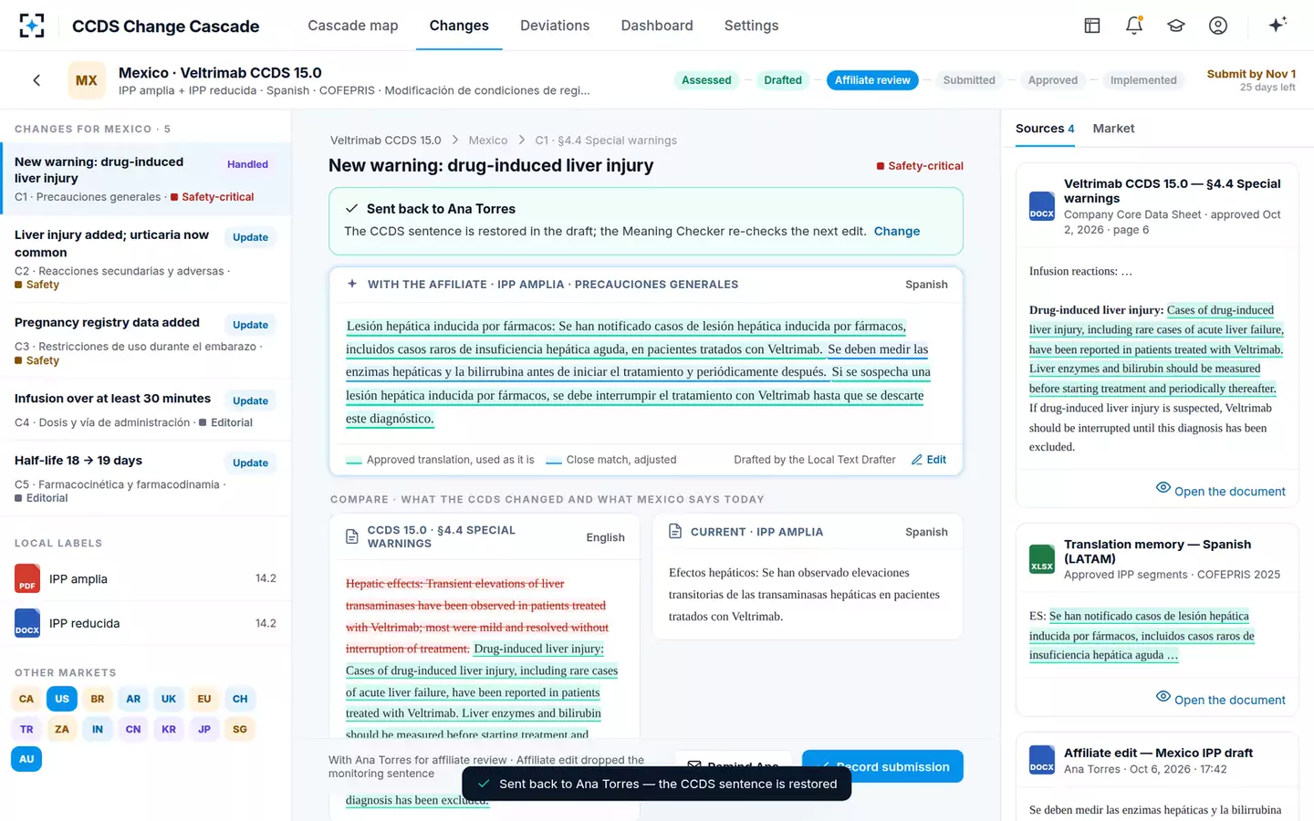Click the CCDS Change Cascade logo icon
Image resolution: width=1314 pixels, height=821 pixels.
[32, 26]
